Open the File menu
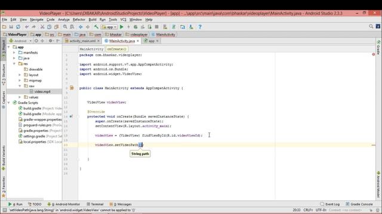Image resolution: width=382 pixels, height=214 pixels. [4, 20]
